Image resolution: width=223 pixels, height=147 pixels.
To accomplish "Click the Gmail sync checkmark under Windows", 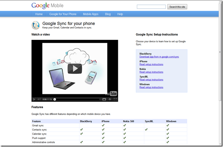I will [168, 125].
